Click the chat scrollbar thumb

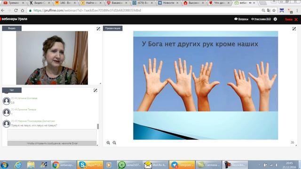coord(98,126)
